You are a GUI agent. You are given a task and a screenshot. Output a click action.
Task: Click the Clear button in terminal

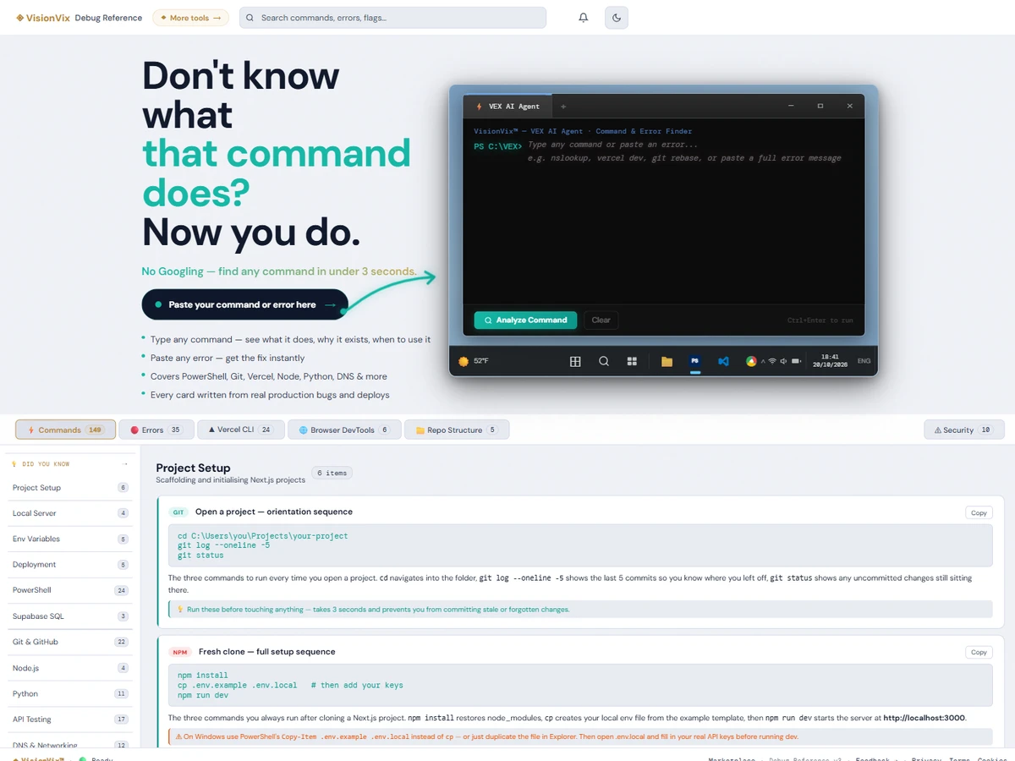(x=601, y=320)
